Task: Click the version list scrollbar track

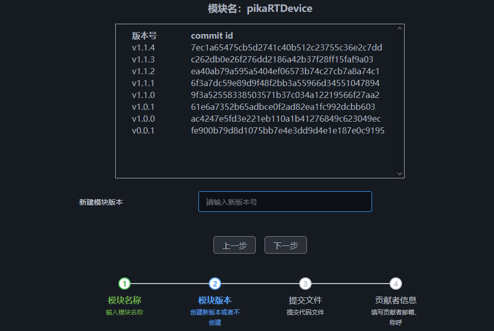Action: point(399,101)
